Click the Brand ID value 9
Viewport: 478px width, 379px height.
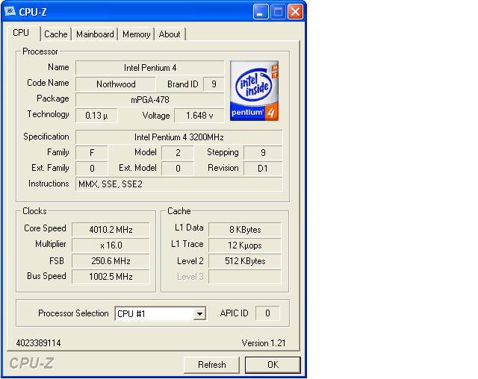(x=214, y=84)
